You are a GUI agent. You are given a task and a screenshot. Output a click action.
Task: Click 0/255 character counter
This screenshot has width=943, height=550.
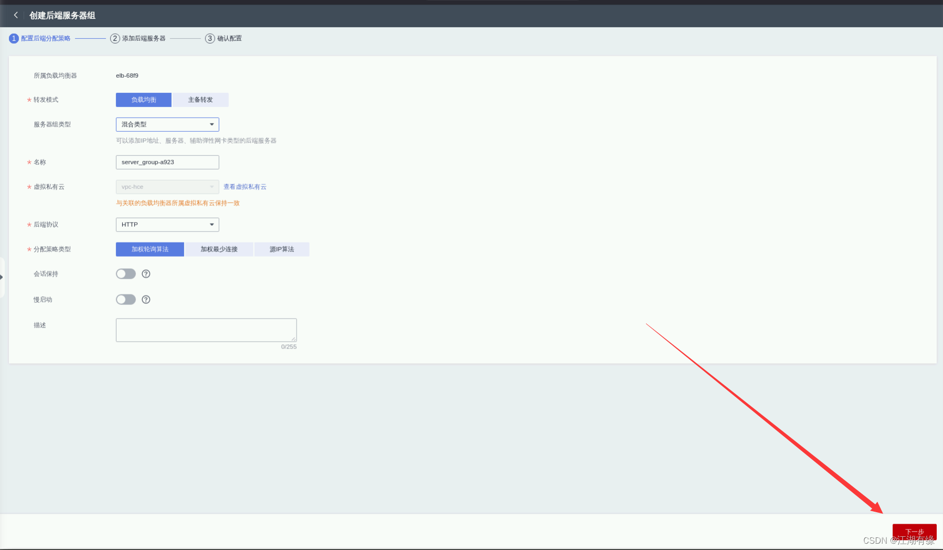[x=289, y=347]
